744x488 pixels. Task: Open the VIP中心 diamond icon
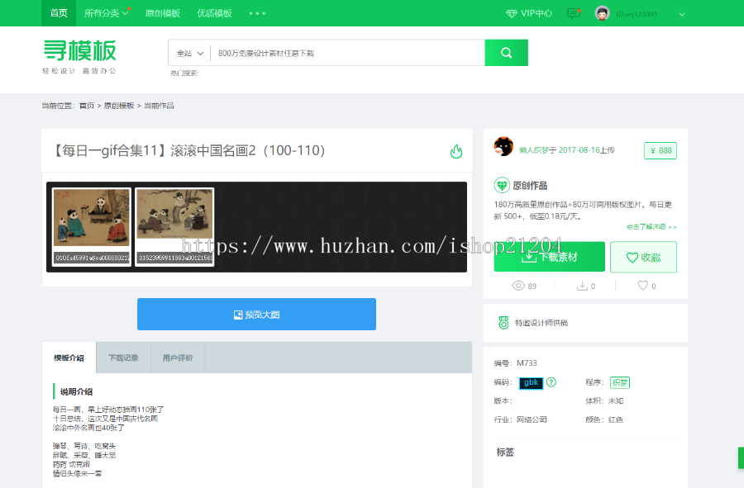[x=512, y=14]
